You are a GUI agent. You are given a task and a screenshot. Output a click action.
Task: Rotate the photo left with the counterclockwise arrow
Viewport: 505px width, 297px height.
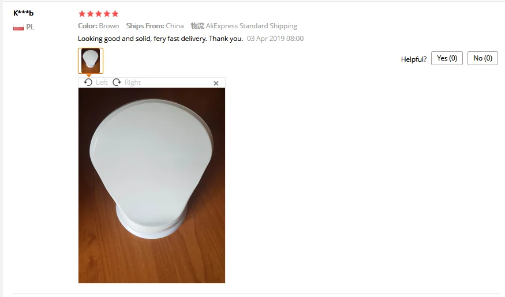point(88,82)
